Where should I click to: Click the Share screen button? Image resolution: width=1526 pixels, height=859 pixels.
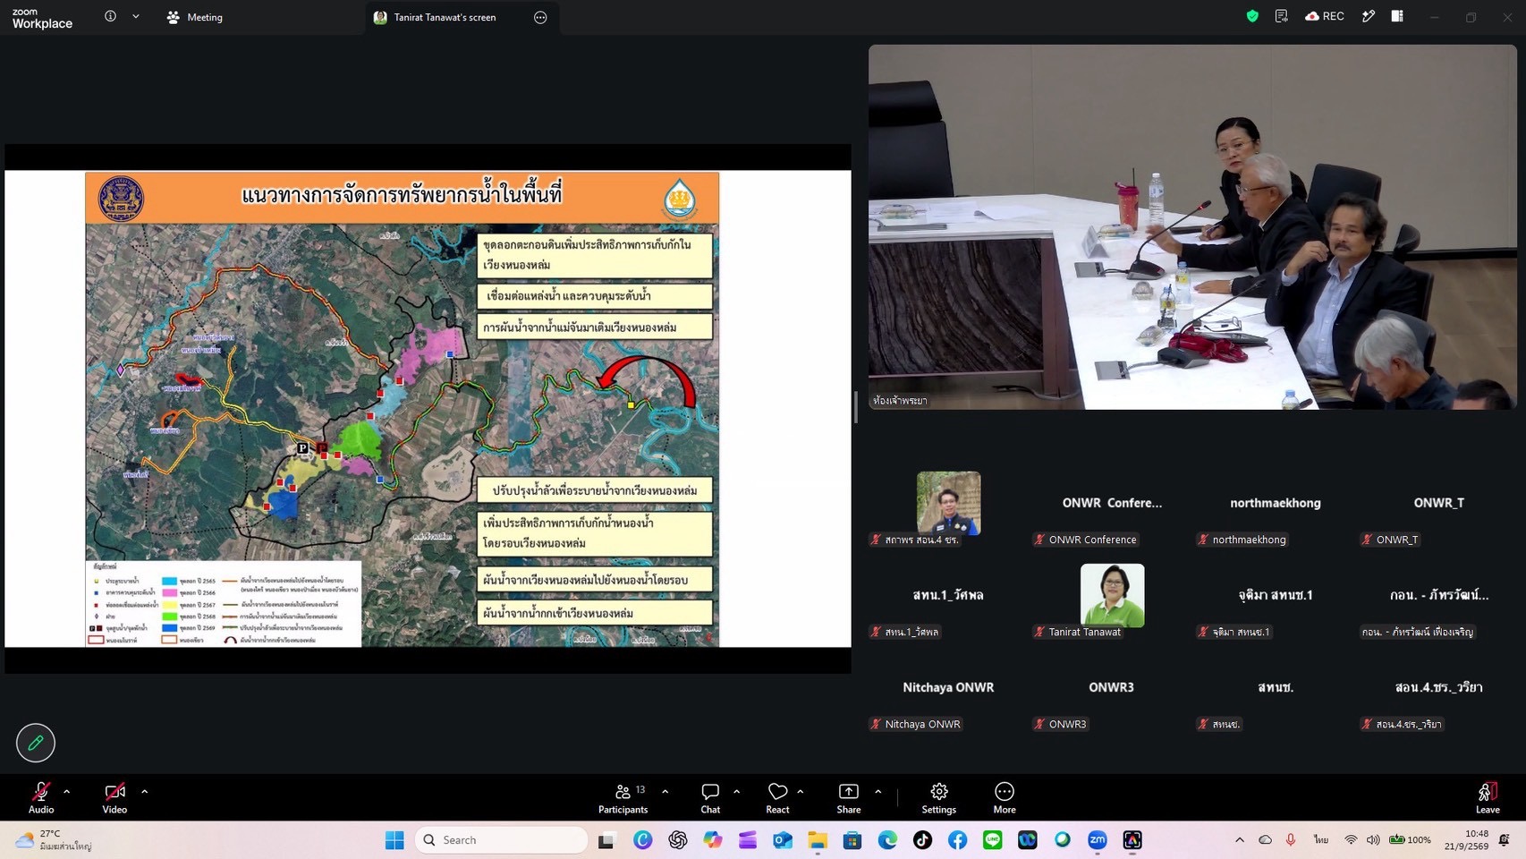[848, 798]
